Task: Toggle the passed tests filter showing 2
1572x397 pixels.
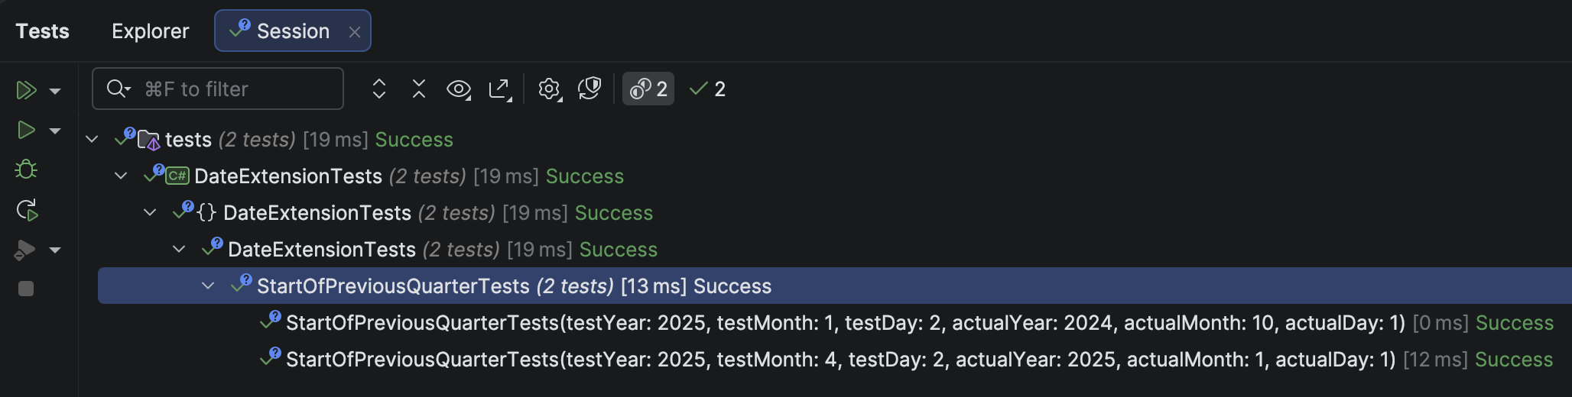Action: coord(708,89)
